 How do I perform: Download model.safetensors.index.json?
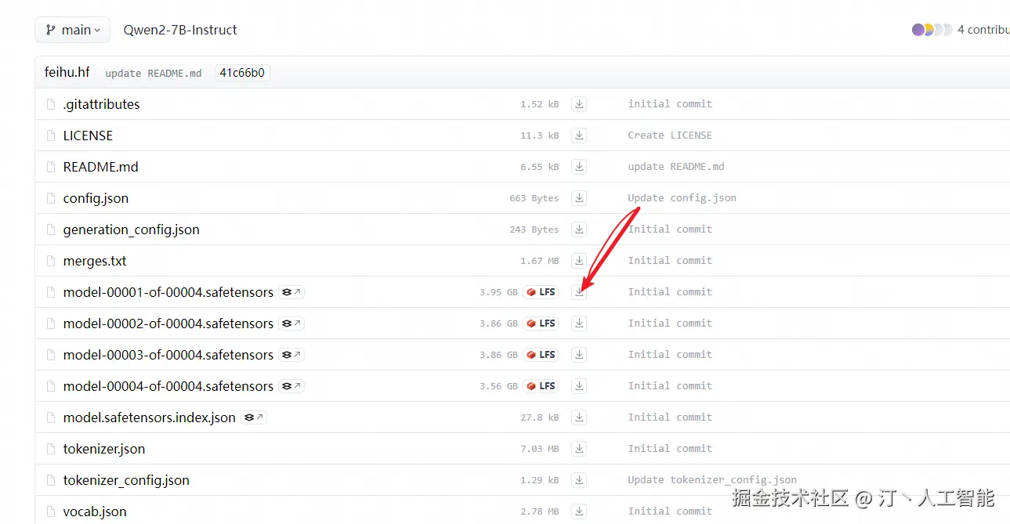click(579, 417)
